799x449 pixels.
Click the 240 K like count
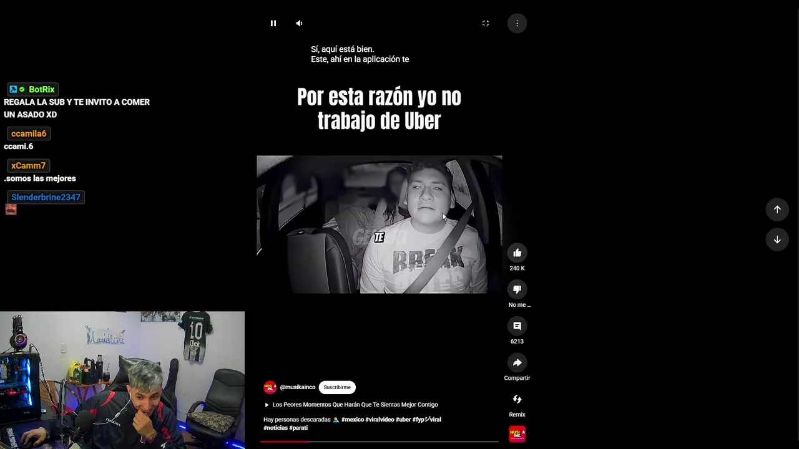click(x=517, y=268)
